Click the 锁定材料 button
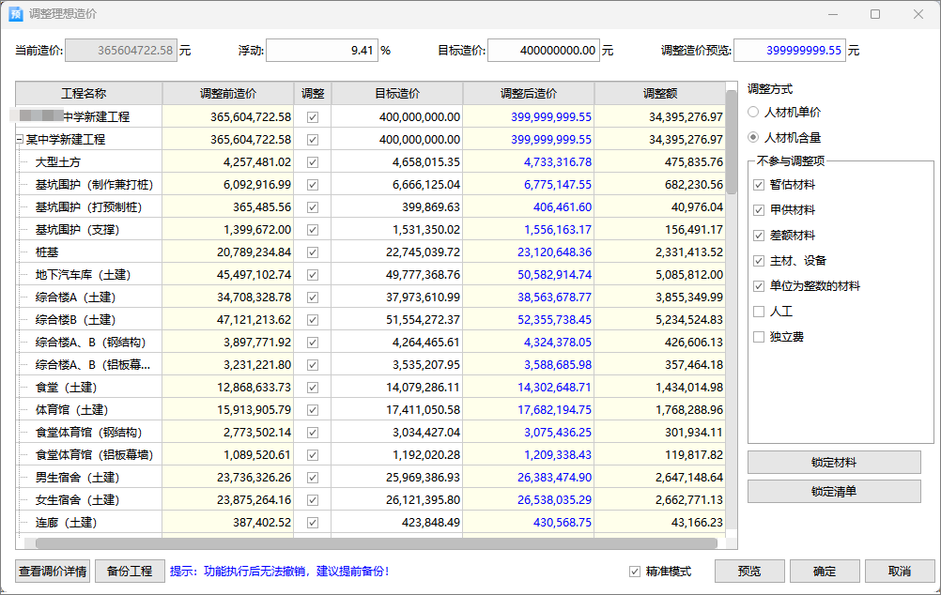Viewport: 941px width, 595px height. point(834,463)
